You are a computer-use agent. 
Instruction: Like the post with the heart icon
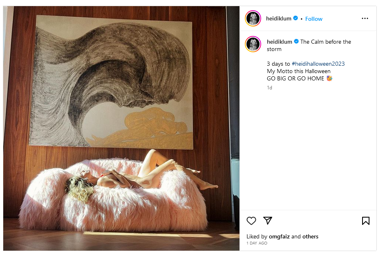click(251, 221)
